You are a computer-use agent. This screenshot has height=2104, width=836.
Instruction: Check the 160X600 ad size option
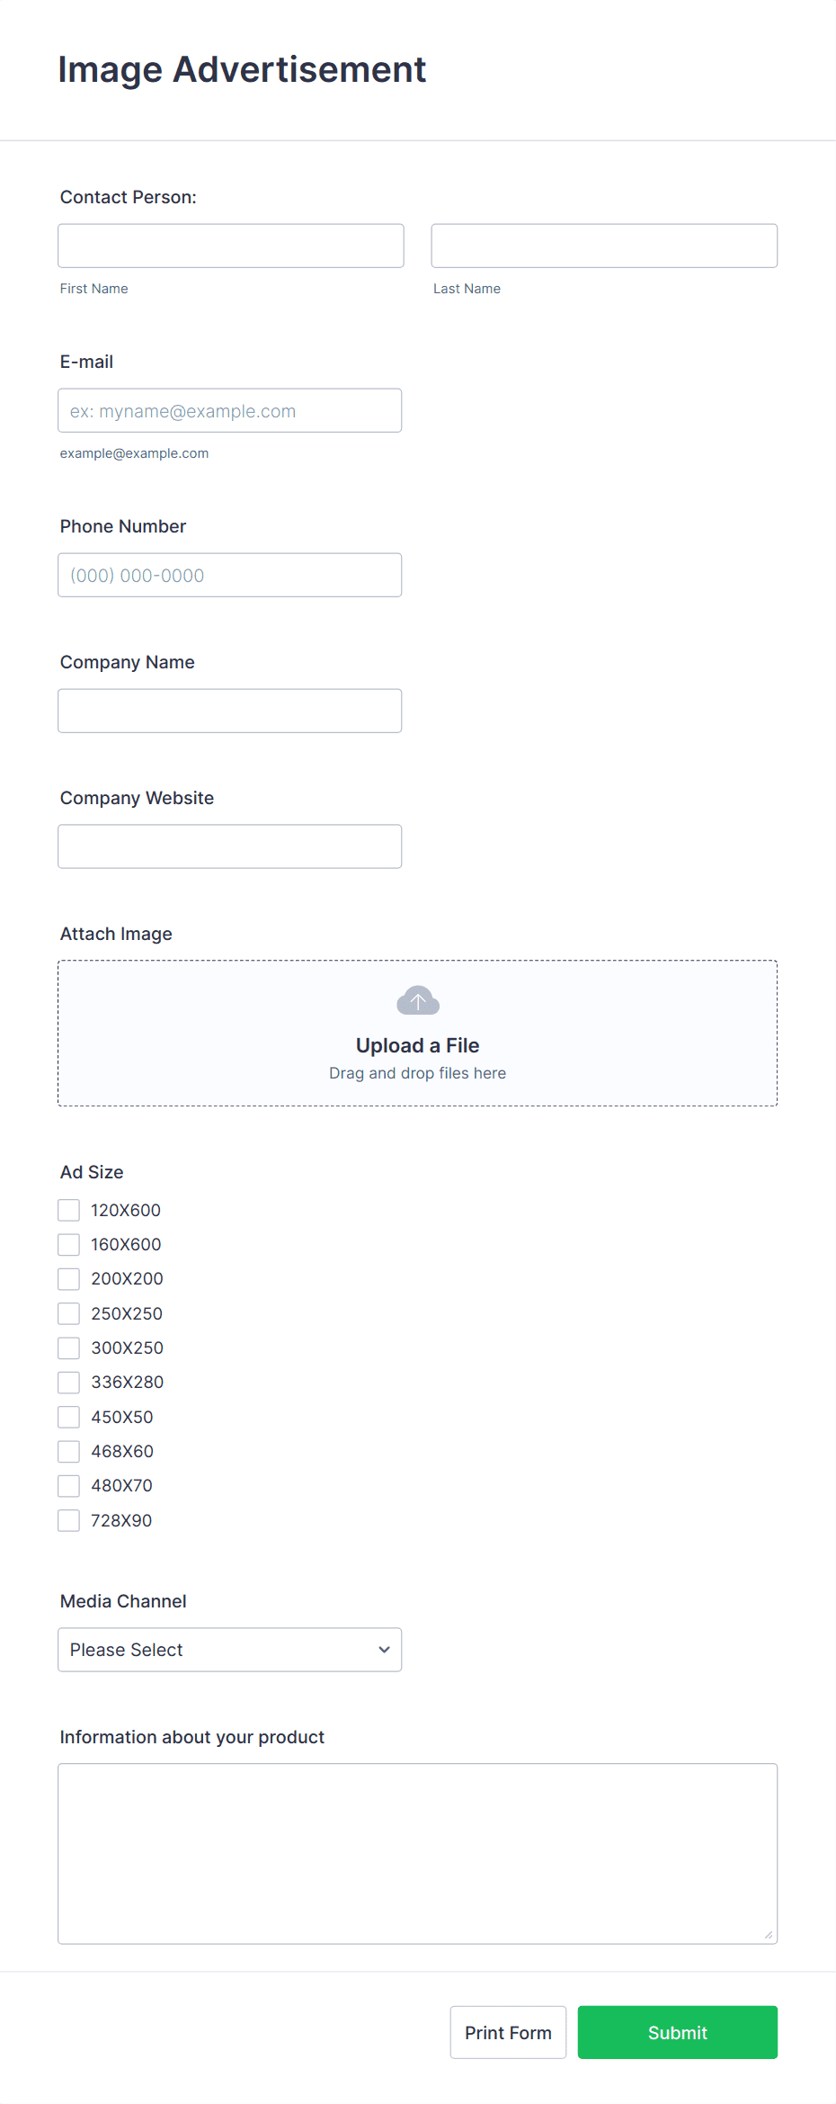click(x=68, y=1244)
